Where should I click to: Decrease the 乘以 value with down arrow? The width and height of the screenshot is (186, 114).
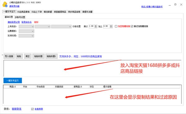point(96,27)
